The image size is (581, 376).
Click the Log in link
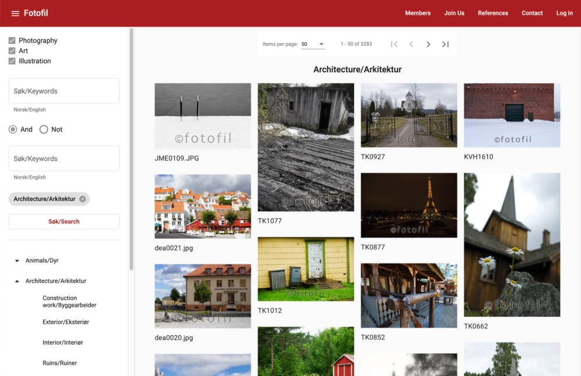564,13
